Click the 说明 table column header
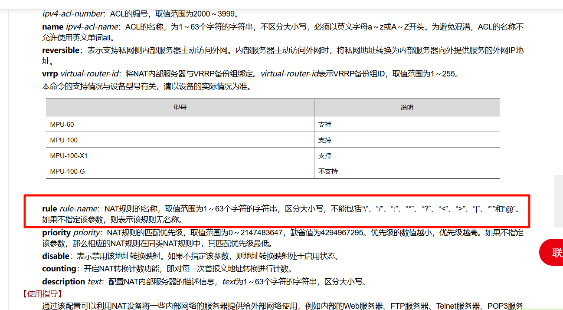Screen dimensions: 563x310 coord(406,108)
